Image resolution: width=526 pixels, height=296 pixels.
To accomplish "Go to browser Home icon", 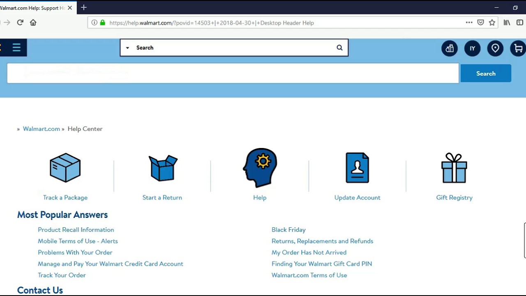I will [x=33, y=23].
